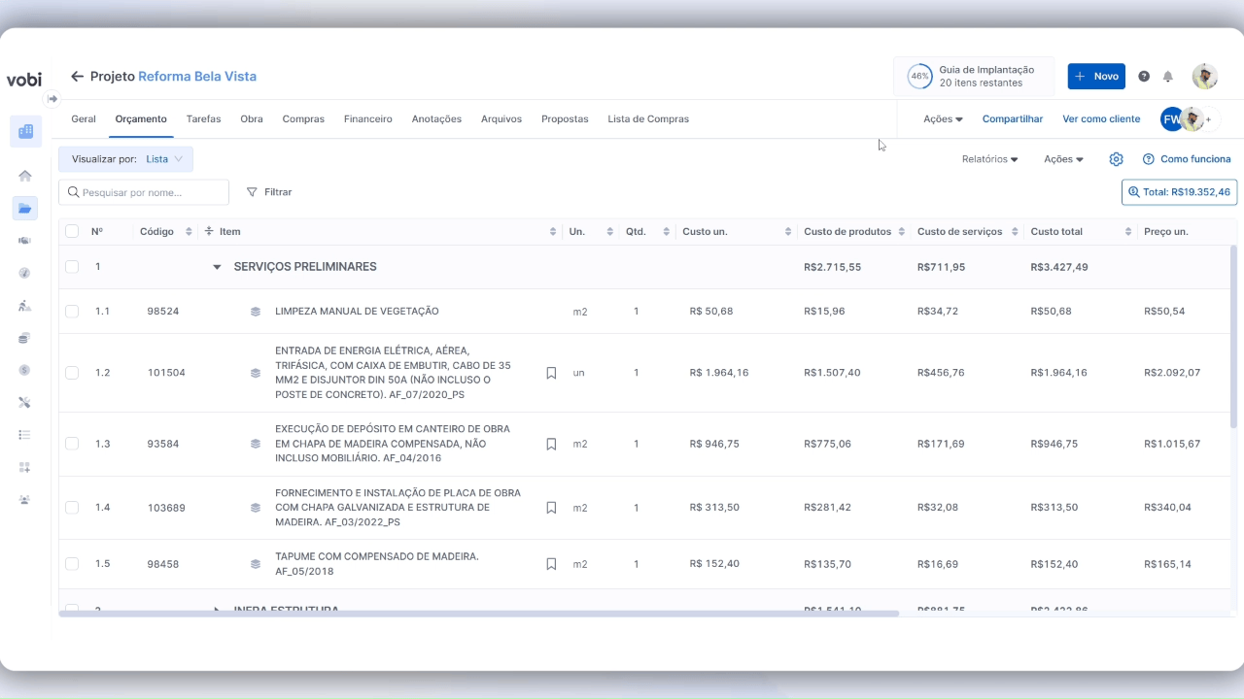Image resolution: width=1244 pixels, height=699 pixels.
Task: Expand the sidebar with the arrow toggle
Action: (52, 99)
